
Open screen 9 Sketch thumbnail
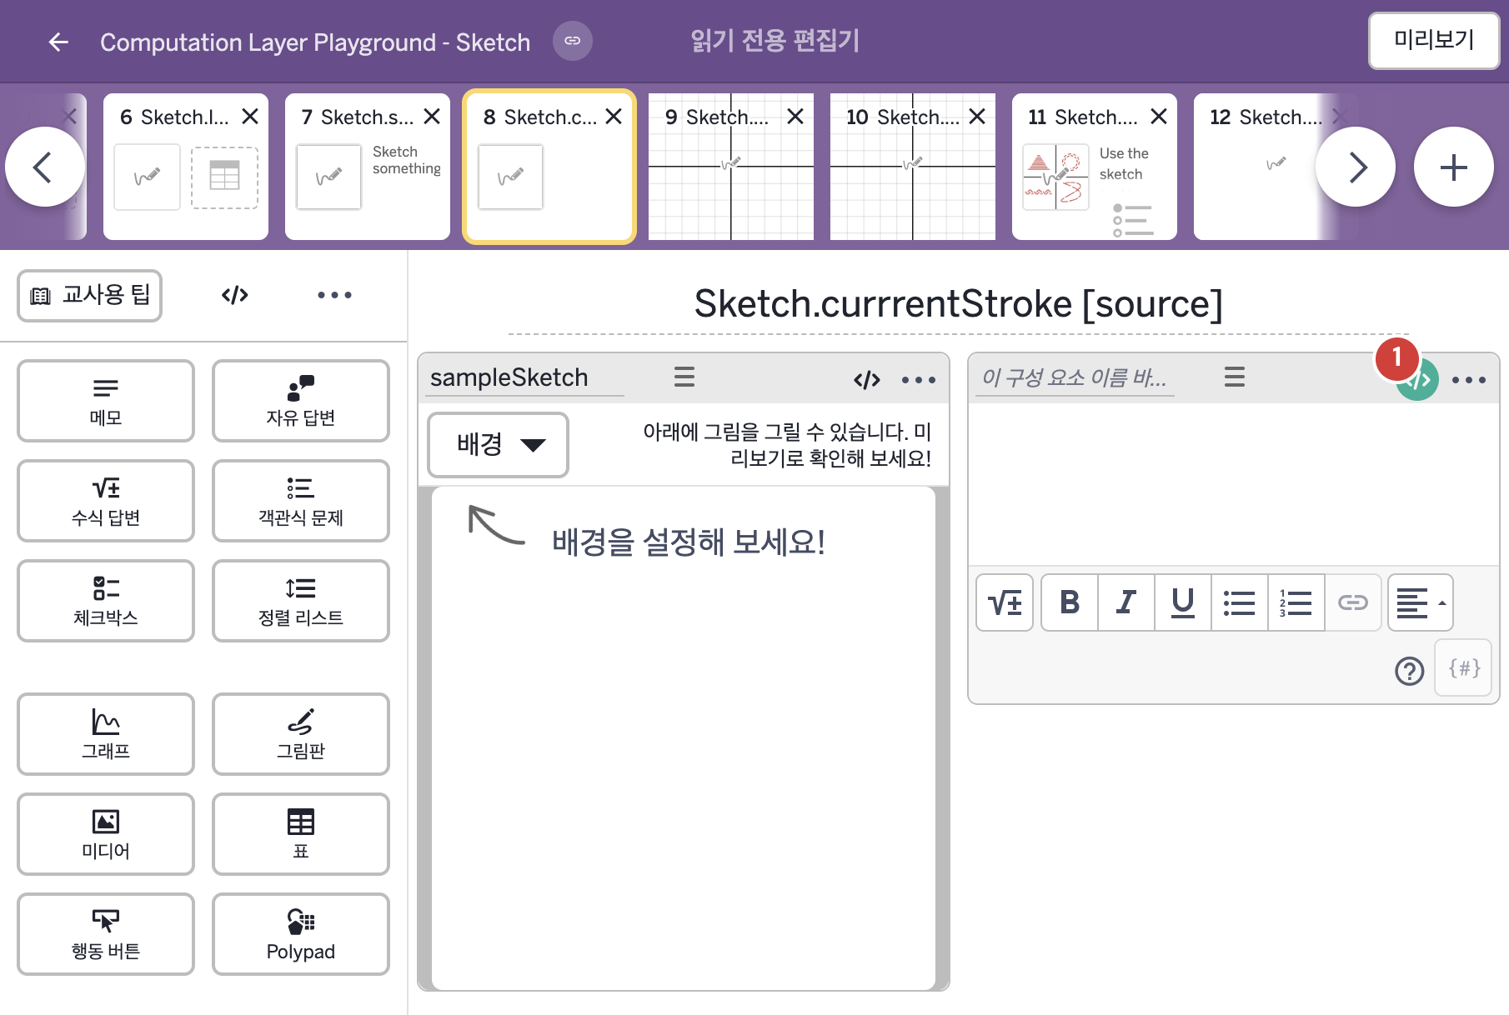731,167
